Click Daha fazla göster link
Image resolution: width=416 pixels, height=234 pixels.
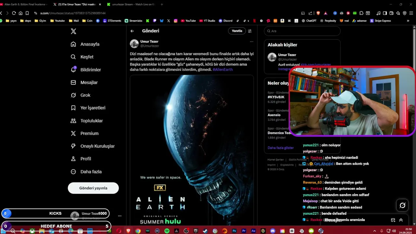tap(280, 148)
